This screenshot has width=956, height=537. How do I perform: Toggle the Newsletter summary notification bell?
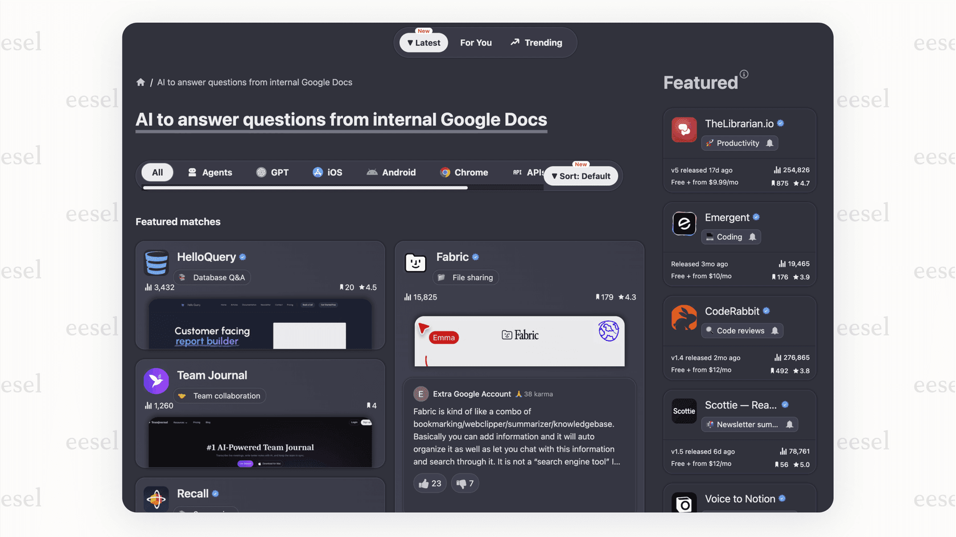(x=789, y=424)
